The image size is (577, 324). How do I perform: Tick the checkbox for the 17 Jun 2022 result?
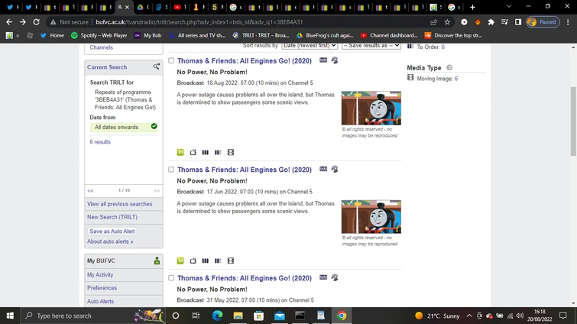(171, 170)
